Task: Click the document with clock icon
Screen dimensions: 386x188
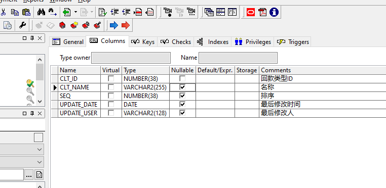Action: click(8, 25)
